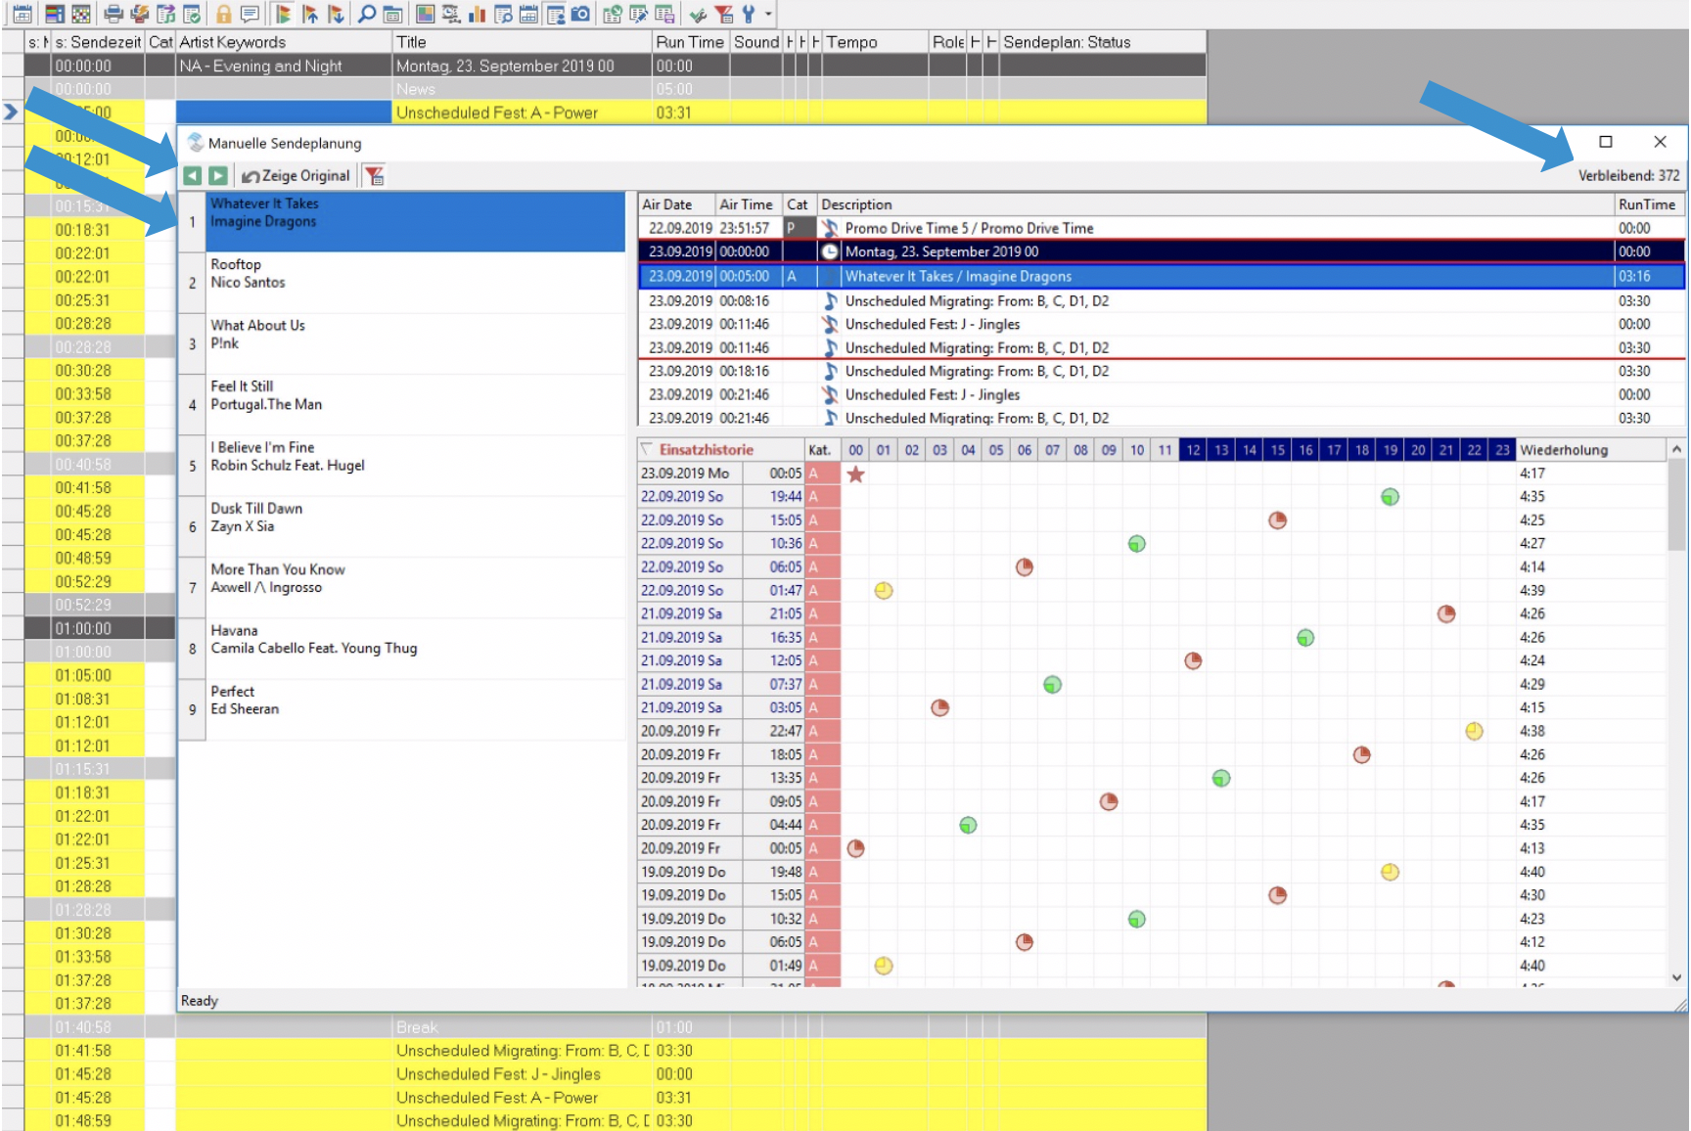Click the color-striped list view icon
The image size is (1691, 1131).
[x=55, y=14]
